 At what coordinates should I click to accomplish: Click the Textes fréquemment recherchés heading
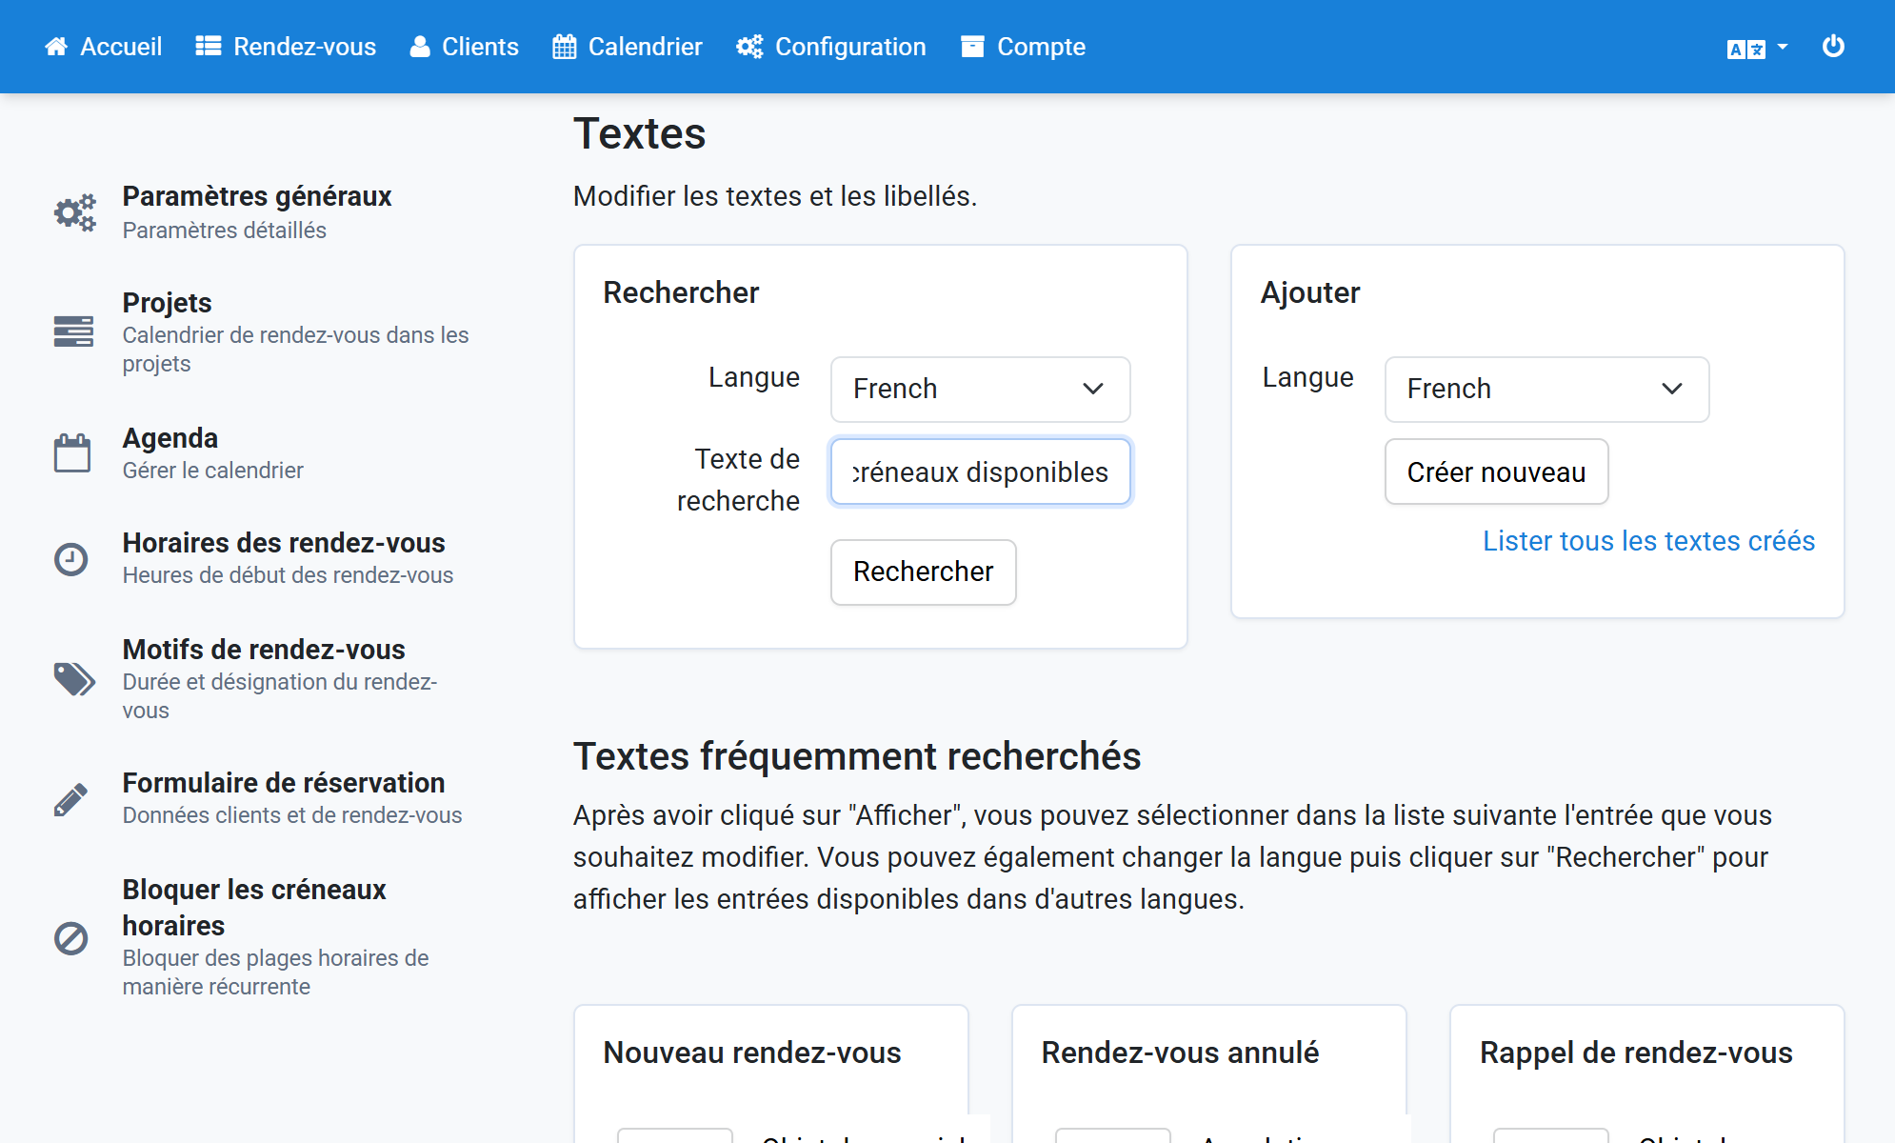coord(857,756)
